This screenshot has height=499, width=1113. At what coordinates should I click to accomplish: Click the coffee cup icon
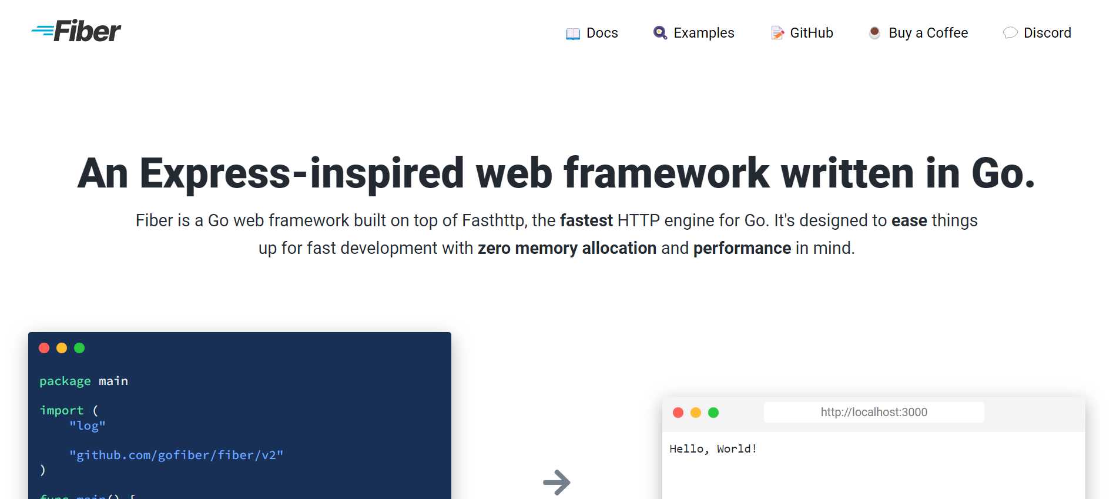point(874,33)
